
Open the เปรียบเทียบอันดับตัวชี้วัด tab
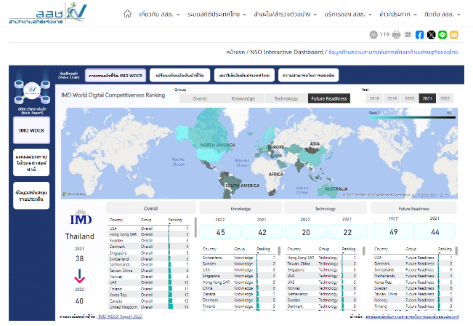179,75
